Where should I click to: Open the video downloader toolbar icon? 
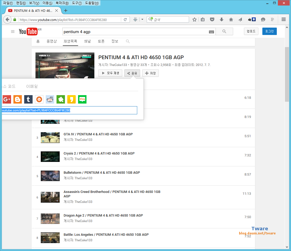click(252, 19)
